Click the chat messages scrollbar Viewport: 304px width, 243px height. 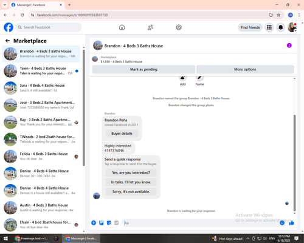(294, 163)
